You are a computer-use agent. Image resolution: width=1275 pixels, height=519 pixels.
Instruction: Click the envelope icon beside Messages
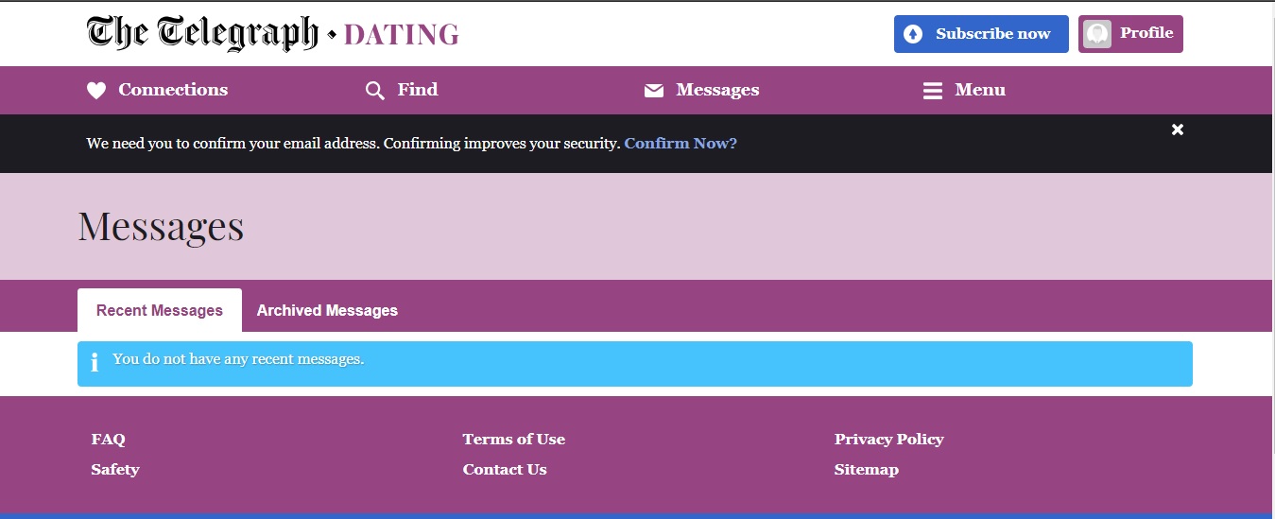(x=654, y=91)
